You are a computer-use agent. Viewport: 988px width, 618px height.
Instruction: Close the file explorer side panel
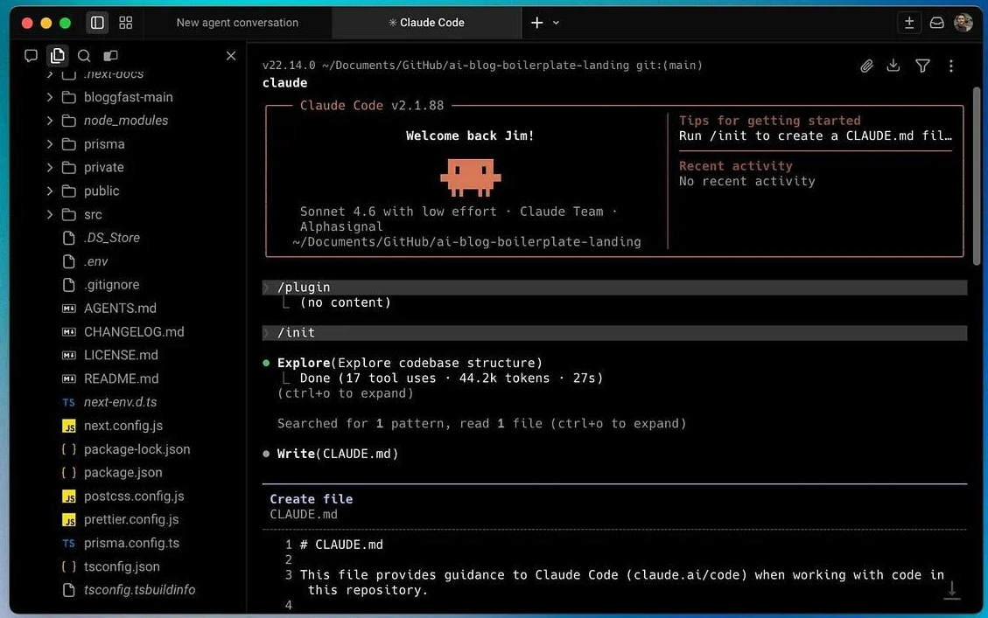point(231,56)
